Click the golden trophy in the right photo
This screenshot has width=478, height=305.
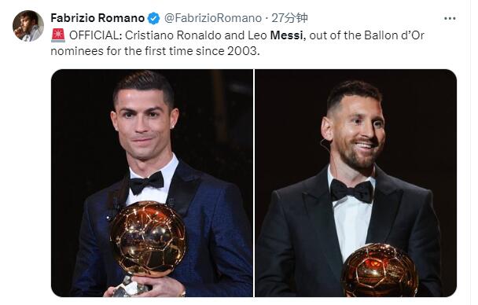tap(380, 270)
